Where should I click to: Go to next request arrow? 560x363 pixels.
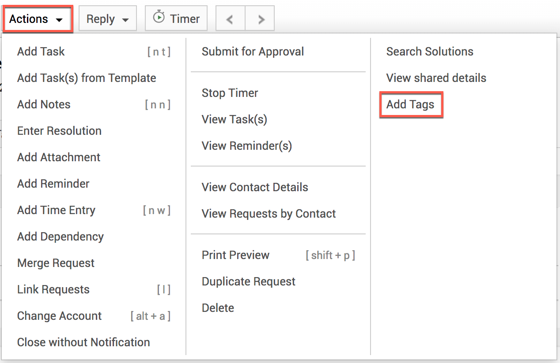(261, 19)
